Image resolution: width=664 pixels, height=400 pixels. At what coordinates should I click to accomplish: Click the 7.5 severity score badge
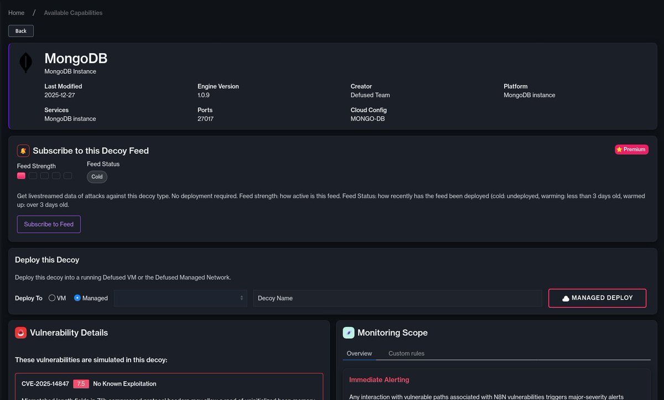[x=81, y=384]
